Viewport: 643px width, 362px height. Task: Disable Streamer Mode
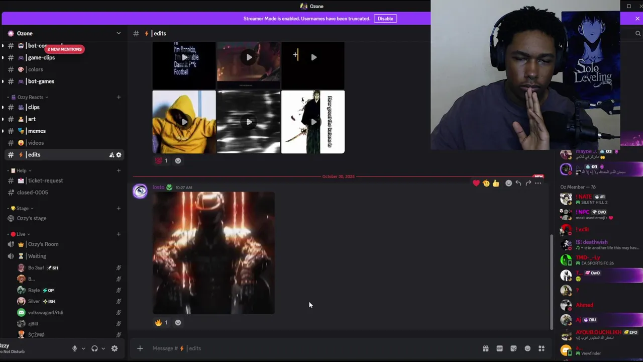[385, 19]
